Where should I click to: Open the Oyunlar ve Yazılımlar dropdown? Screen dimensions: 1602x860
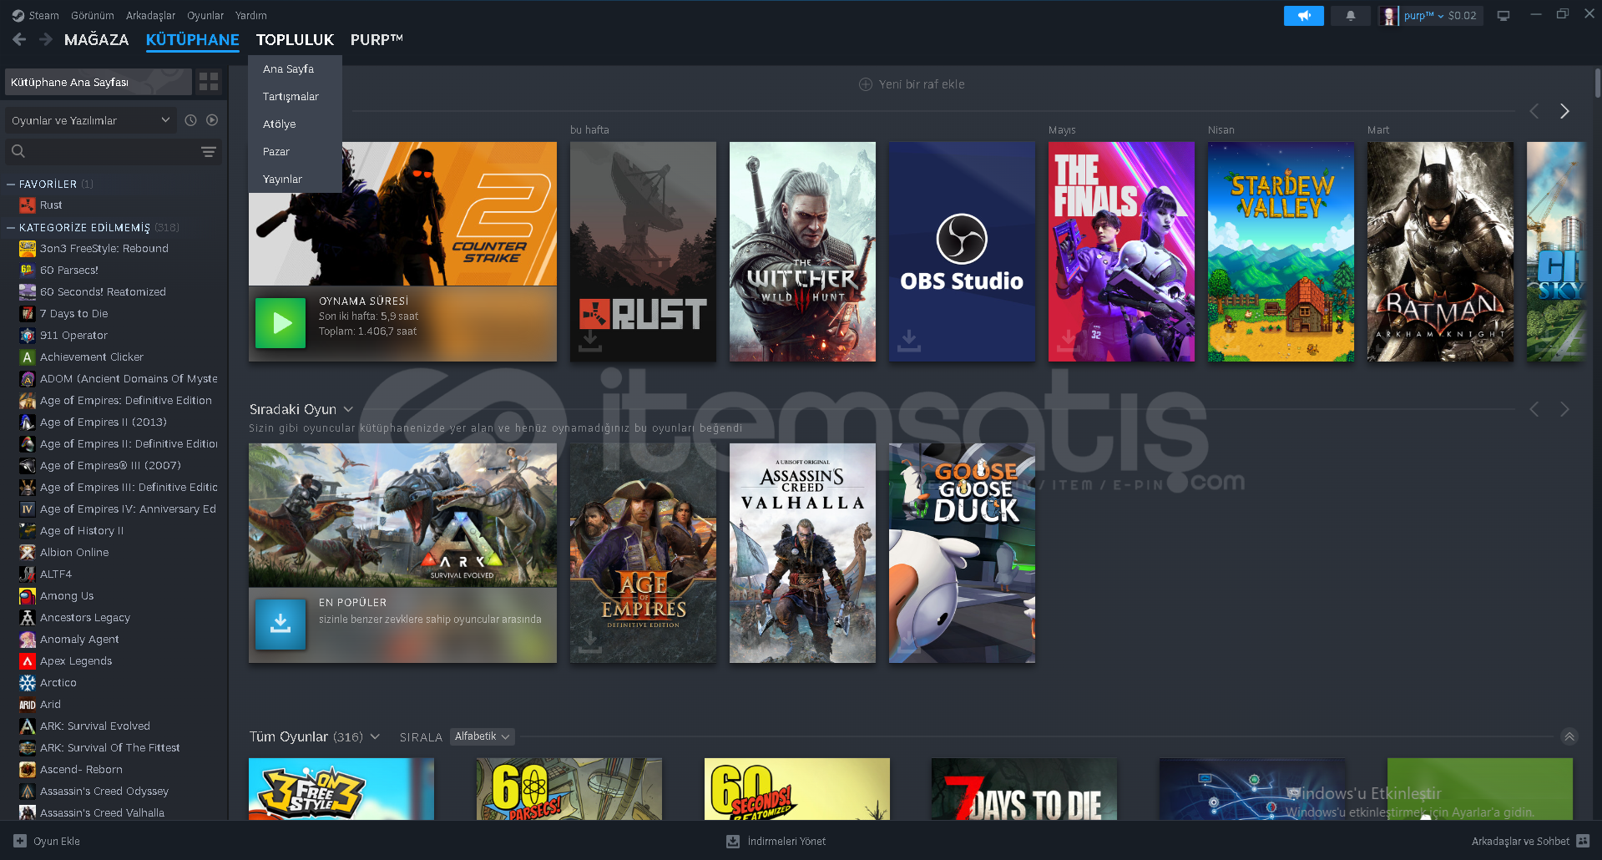(x=91, y=120)
